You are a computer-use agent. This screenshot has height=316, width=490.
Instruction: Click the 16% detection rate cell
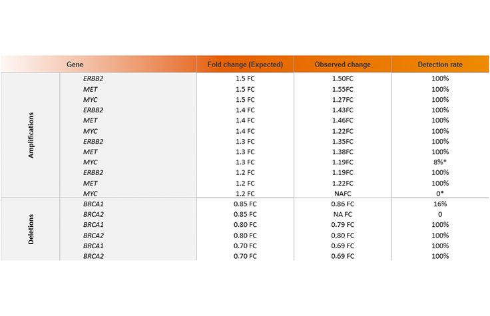(x=440, y=204)
